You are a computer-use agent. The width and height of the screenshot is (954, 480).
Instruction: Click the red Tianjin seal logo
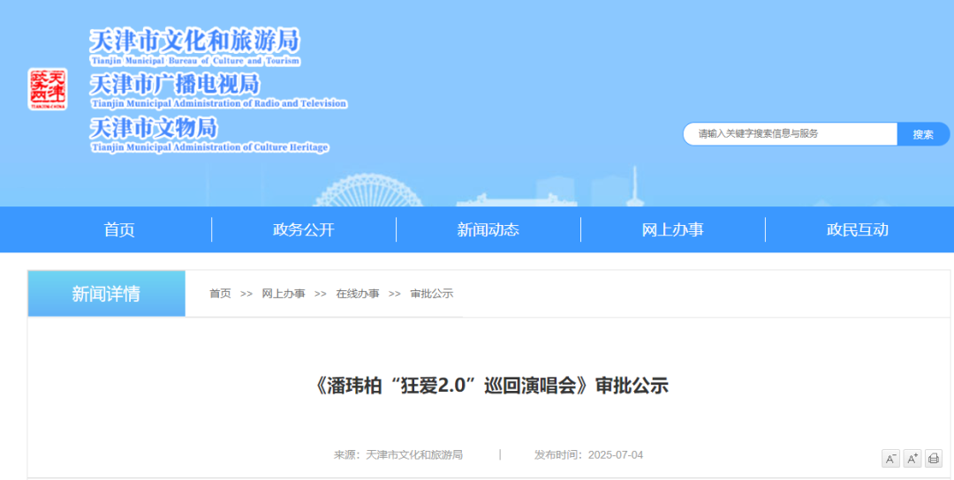click(48, 89)
